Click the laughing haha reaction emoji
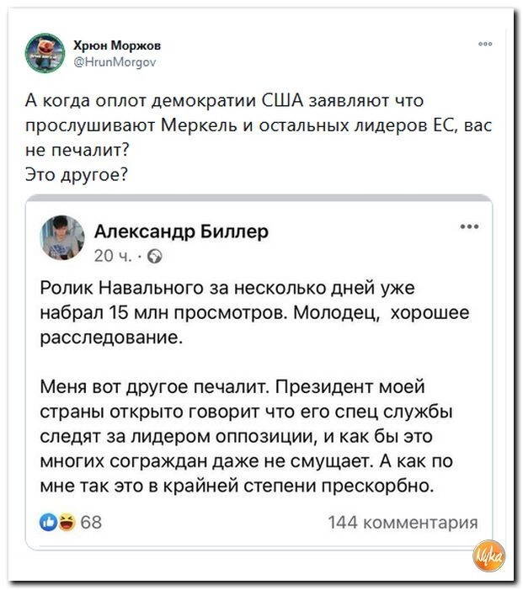The image size is (523, 590). pos(67,523)
